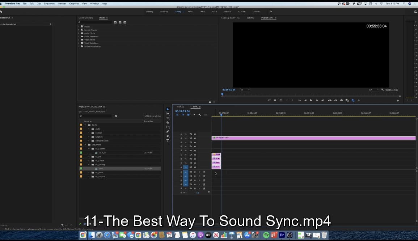Switch to the Color workspace tab
The width and height of the screenshot is (418, 241).
(190, 12)
